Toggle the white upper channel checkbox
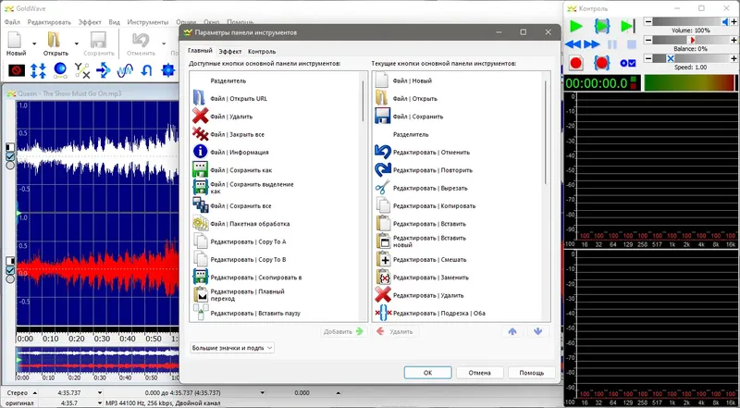Viewport: 740px width, 408px height. point(10,156)
